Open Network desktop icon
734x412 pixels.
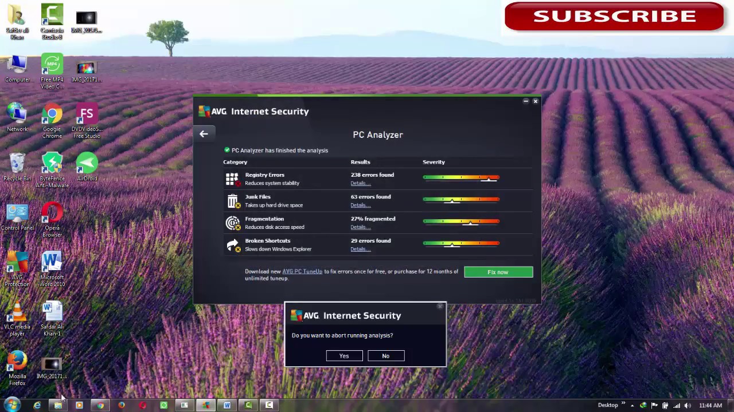tap(17, 118)
